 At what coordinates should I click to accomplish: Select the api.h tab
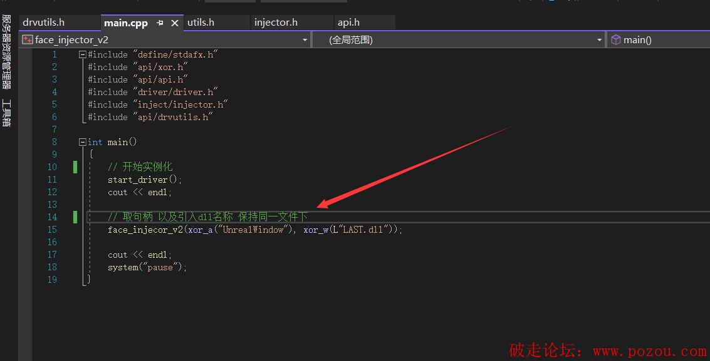point(348,23)
